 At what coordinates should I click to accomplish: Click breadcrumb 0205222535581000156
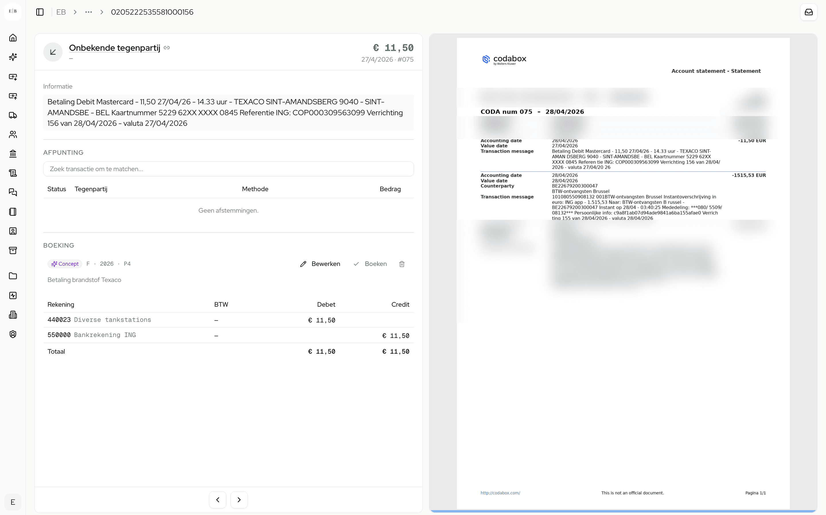click(152, 12)
